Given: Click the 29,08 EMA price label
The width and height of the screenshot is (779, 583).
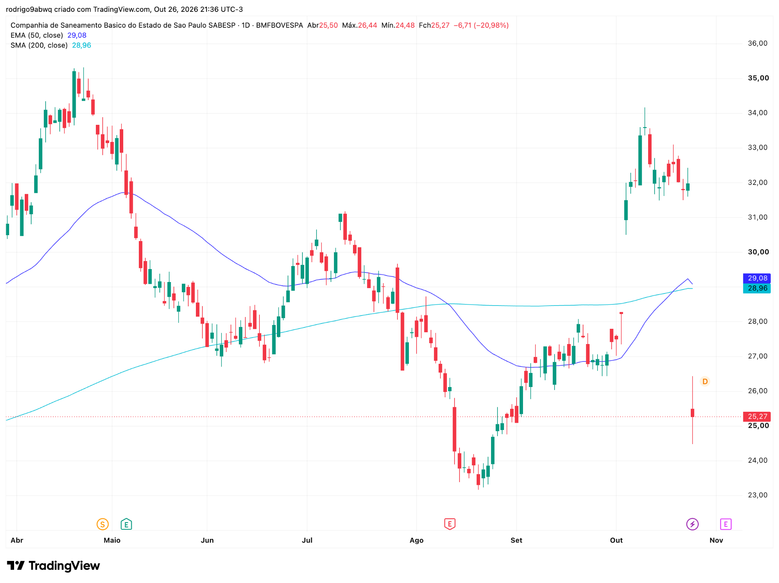Looking at the screenshot, I should point(757,278).
